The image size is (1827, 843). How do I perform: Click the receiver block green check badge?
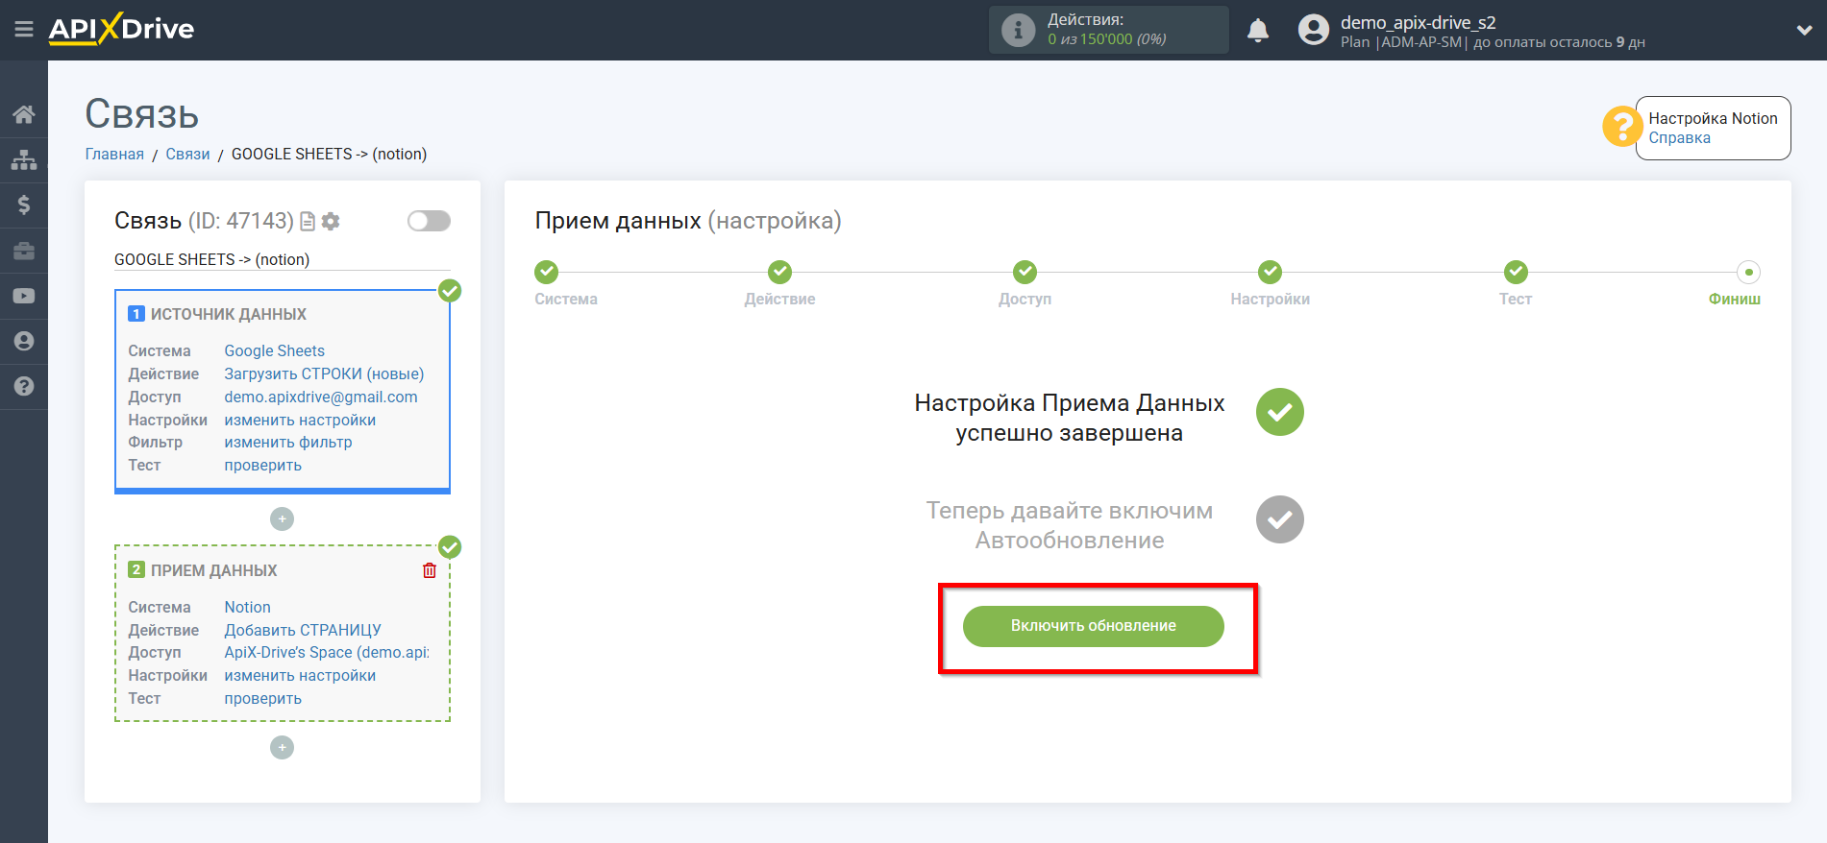(450, 547)
